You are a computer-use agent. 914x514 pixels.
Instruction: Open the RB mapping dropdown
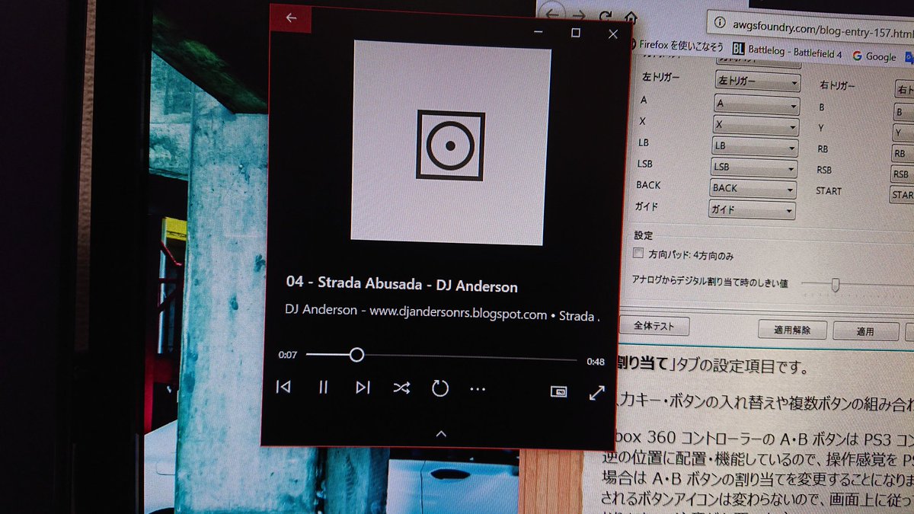click(x=903, y=153)
